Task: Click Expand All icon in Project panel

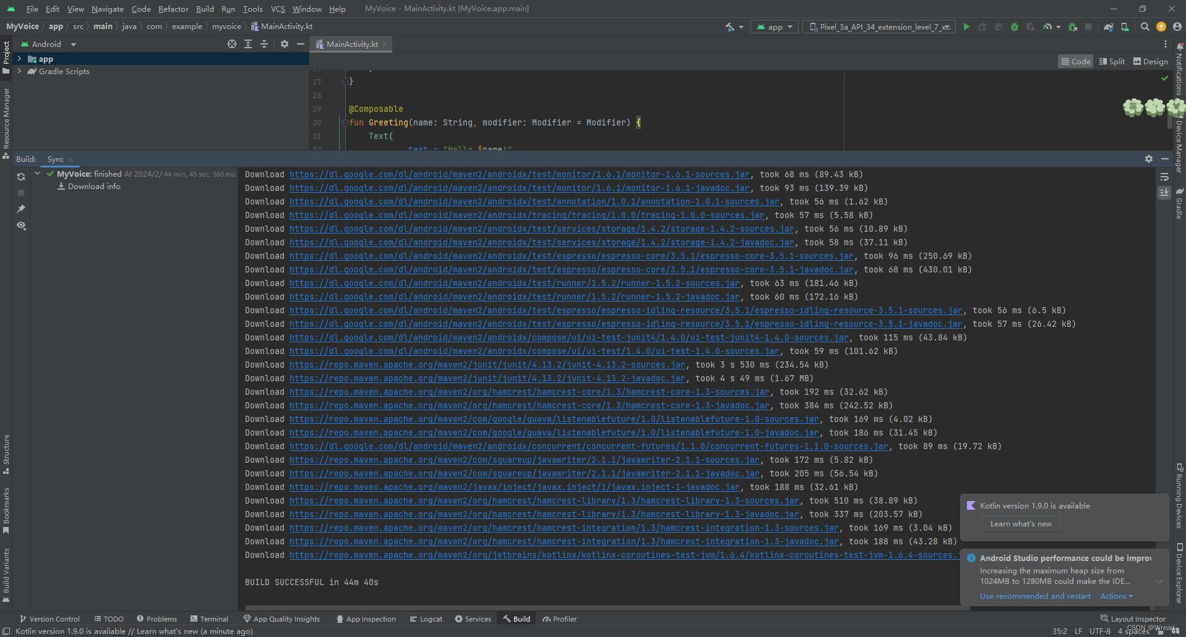Action: (x=248, y=44)
